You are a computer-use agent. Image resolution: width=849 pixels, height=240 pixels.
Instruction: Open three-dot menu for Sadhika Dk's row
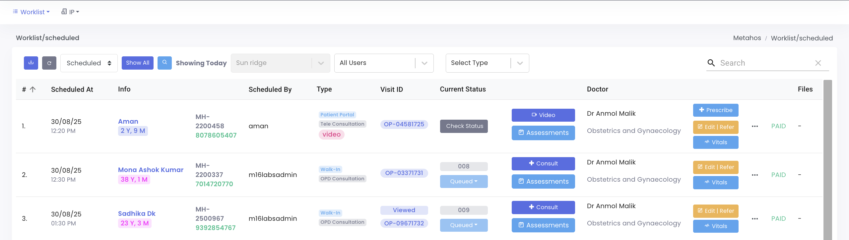pyautogui.click(x=755, y=219)
